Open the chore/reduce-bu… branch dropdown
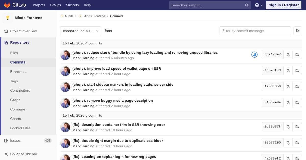The width and height of the screenshot is (306, 160). (x=81, y=31)
